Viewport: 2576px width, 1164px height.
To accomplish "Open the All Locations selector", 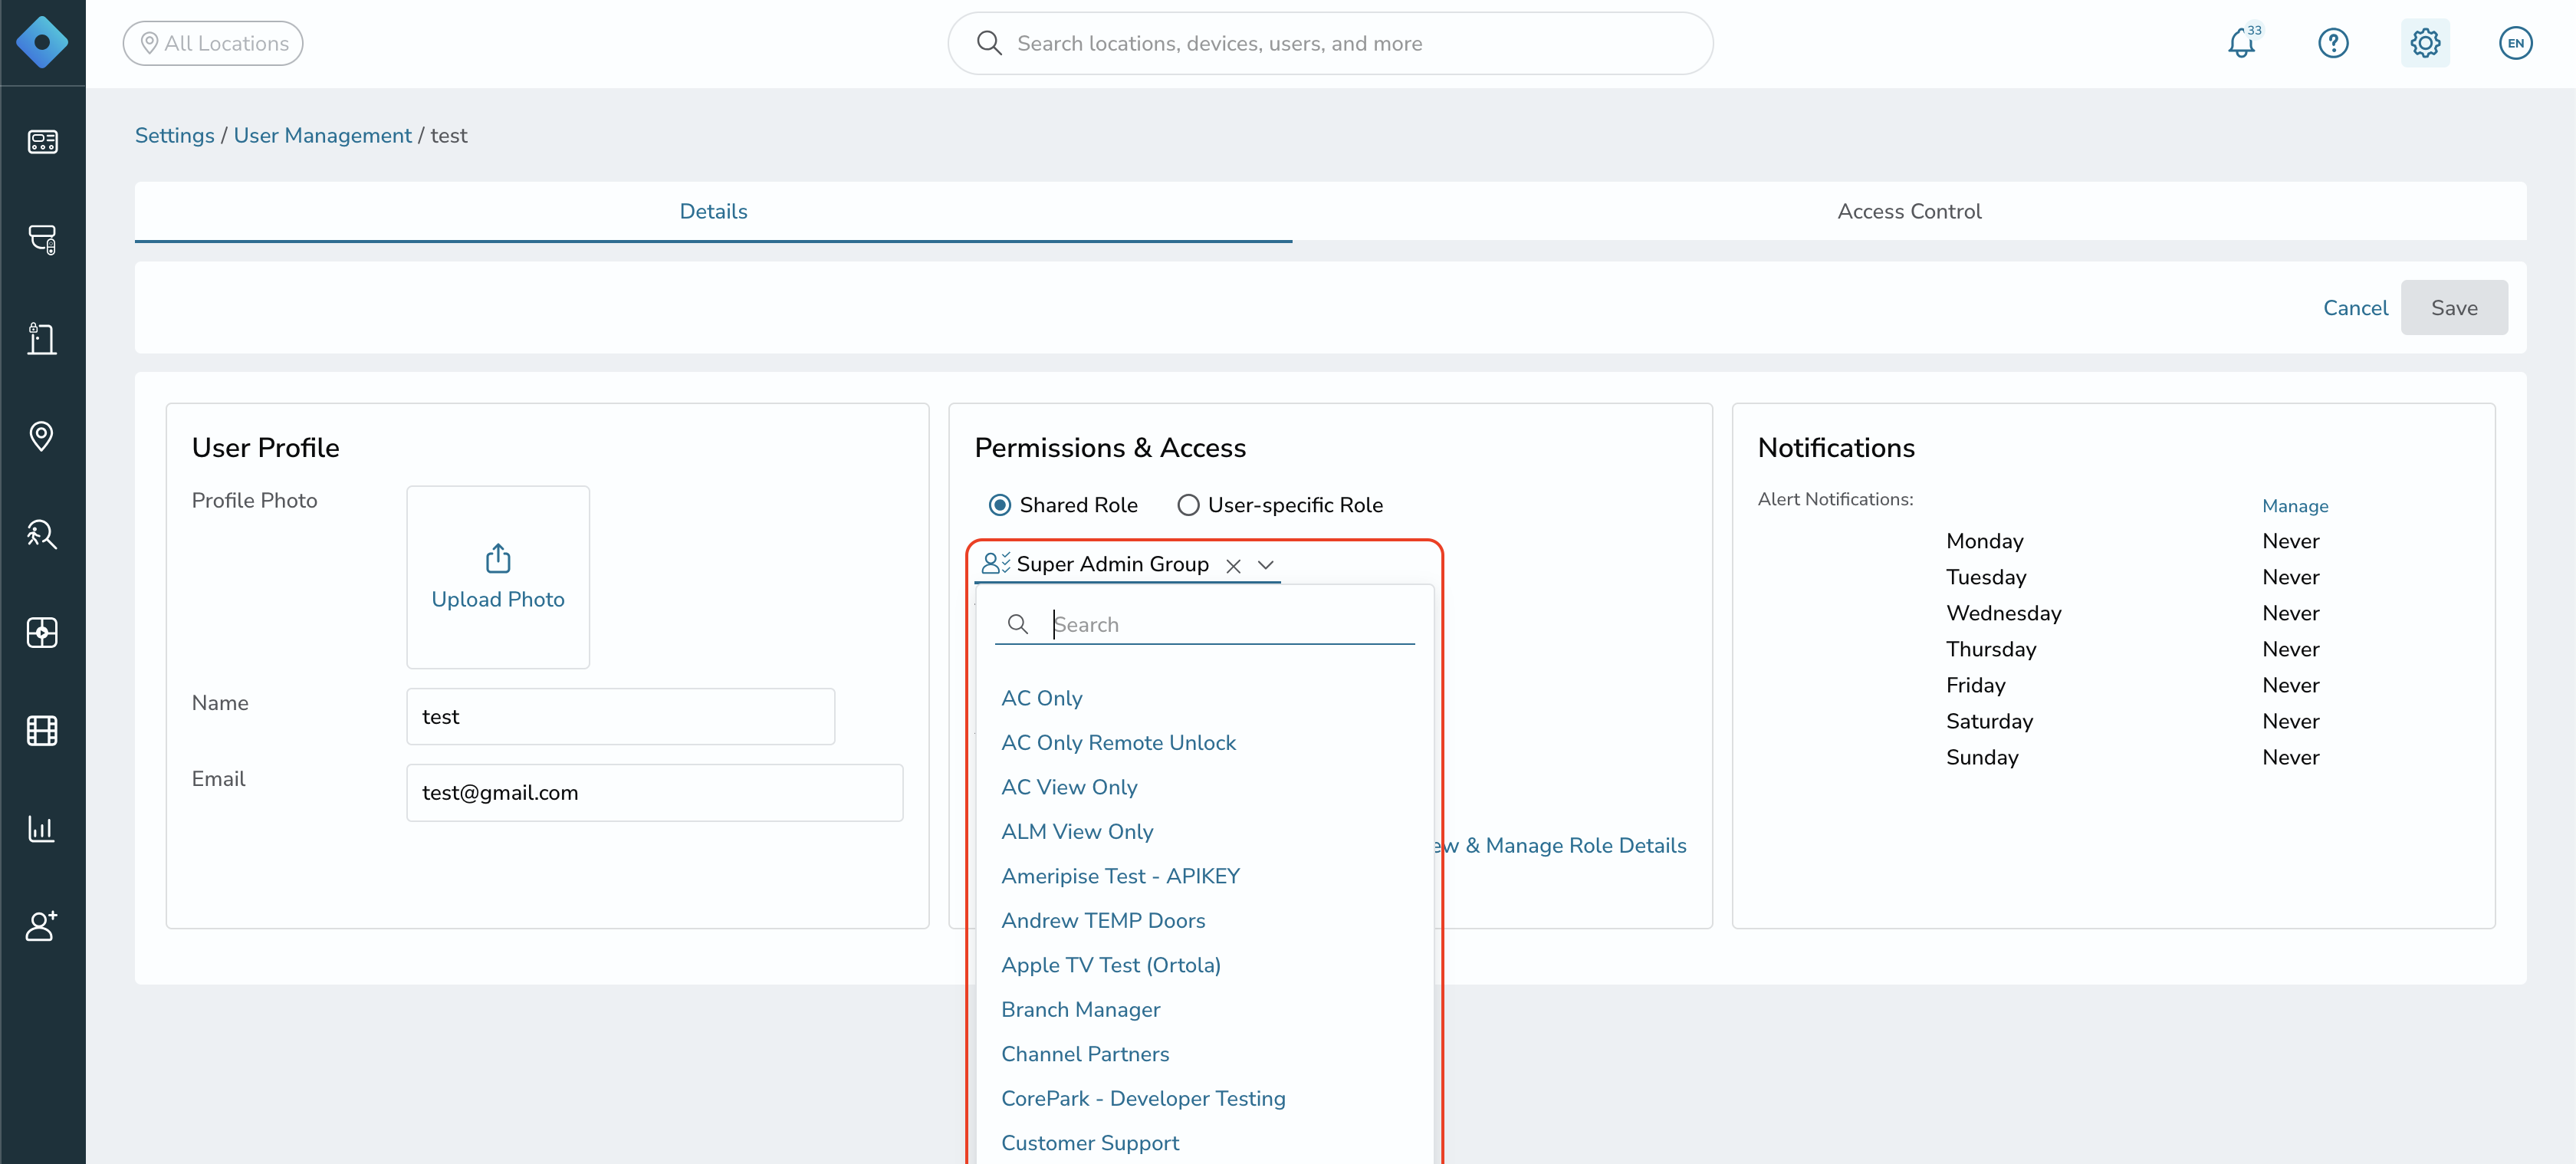I will click(x=213, y=43).
